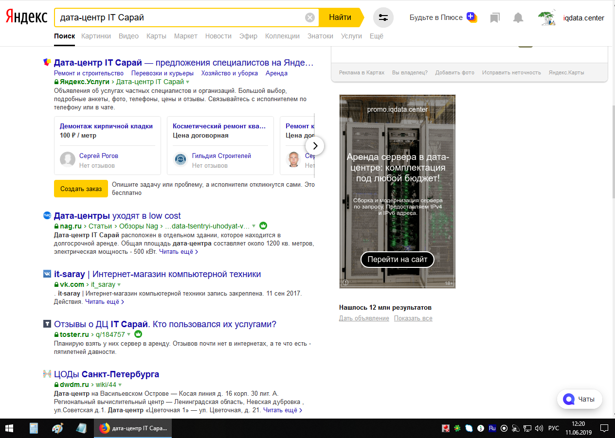The image size is (615, 438).
Task: Expand "Читать ещё" on nag.ru result
Action: point(179,252)
